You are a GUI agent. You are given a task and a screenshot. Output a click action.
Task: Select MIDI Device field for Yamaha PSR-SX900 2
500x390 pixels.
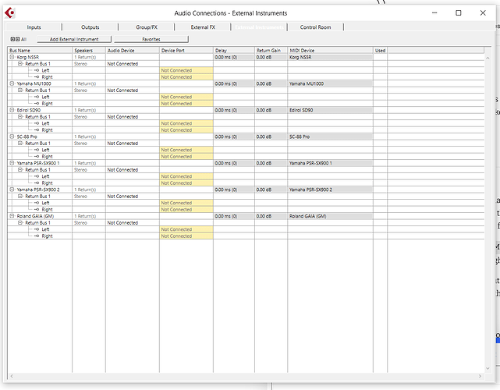(331, 190)
